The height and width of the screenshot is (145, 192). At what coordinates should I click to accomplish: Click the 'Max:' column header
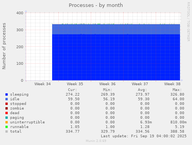tap(177, 90)
